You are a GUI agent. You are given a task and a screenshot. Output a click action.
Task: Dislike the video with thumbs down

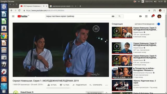[61, 85]
